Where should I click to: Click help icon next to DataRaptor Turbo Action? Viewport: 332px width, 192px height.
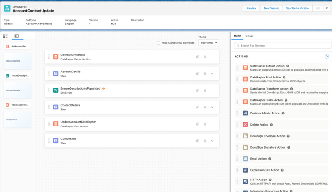pos(286,100)
